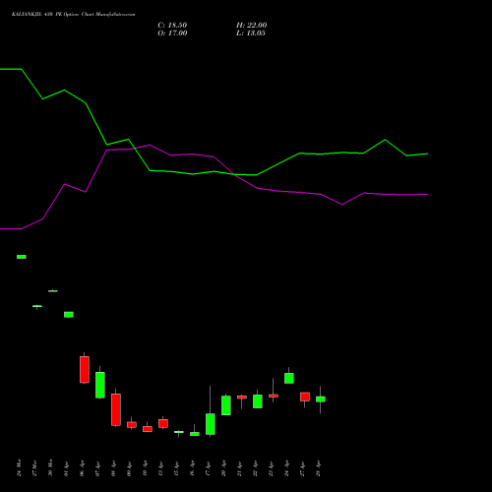This screenshot has width=492, height=492.
Task: Select the 01 Apr date label
Action: coord(66,467)
